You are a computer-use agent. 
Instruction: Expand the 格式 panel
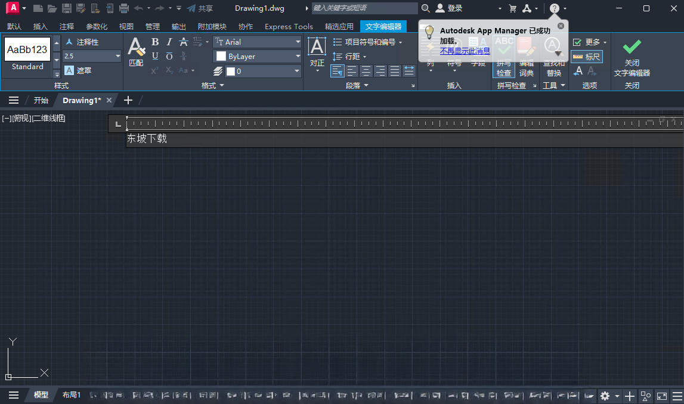(x=212, y=85)
